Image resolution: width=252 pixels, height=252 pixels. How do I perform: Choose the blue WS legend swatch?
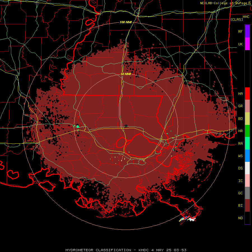(247, 156)
